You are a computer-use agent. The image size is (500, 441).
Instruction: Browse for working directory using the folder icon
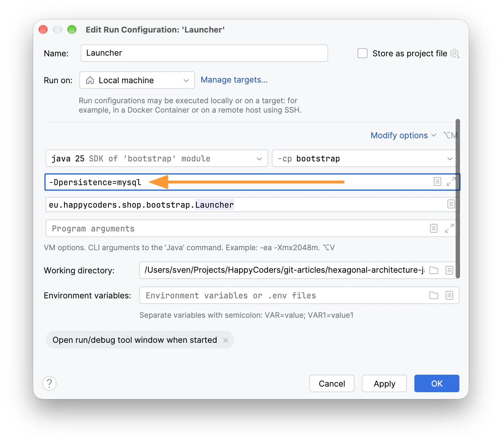[434, 270]
